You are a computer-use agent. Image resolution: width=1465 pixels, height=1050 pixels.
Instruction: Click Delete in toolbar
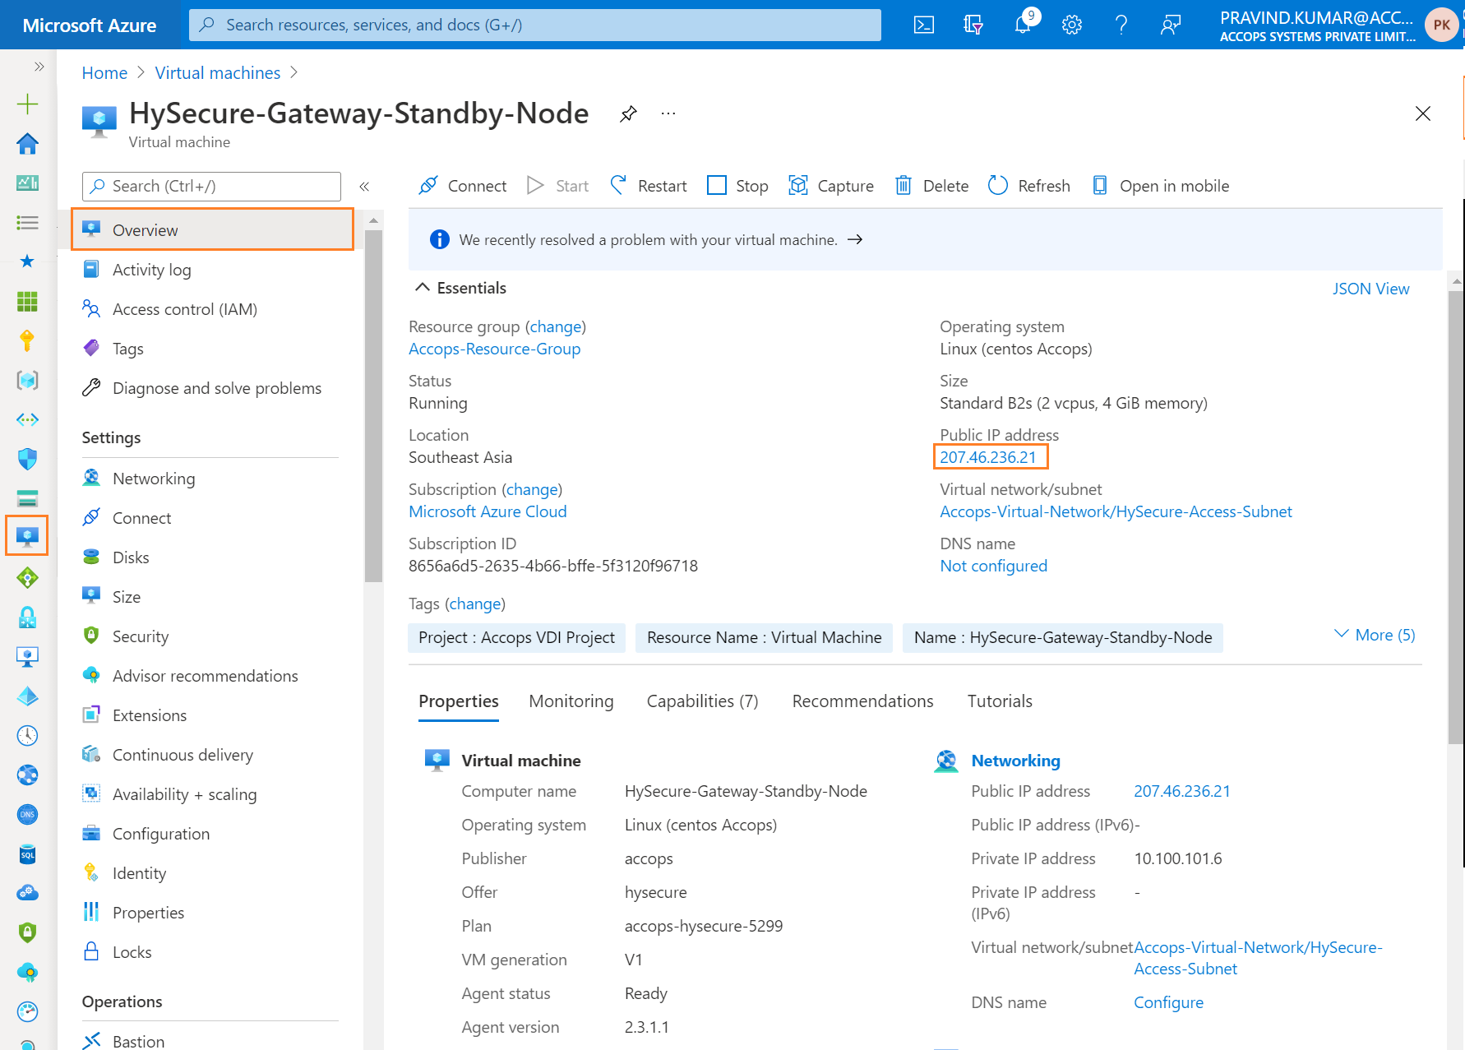point(932,186)
